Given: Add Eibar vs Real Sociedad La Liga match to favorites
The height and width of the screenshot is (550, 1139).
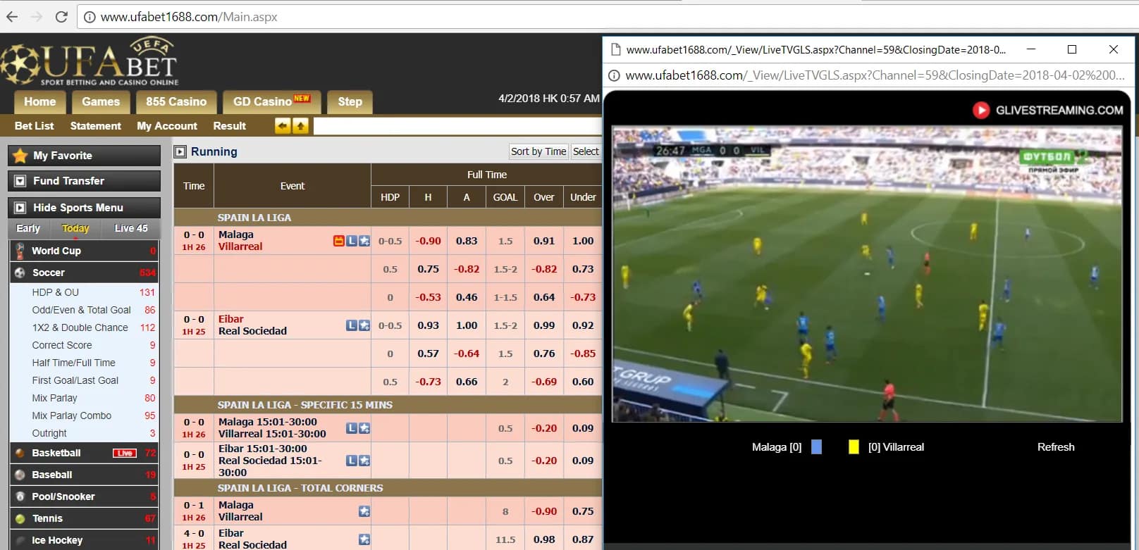Looking at the screenshot, I should [364, 325].
